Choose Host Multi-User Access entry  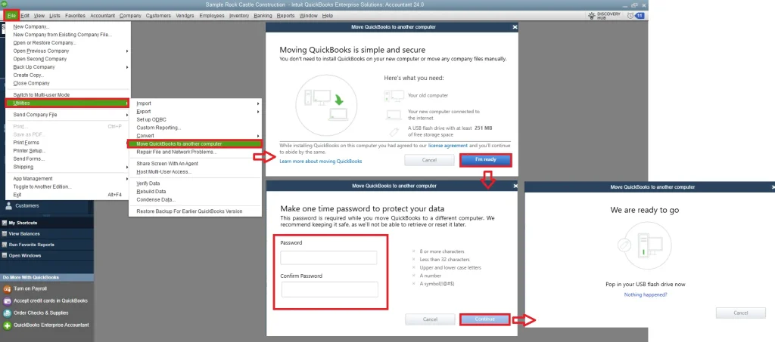pyautogui.click(x=163, y=171)
